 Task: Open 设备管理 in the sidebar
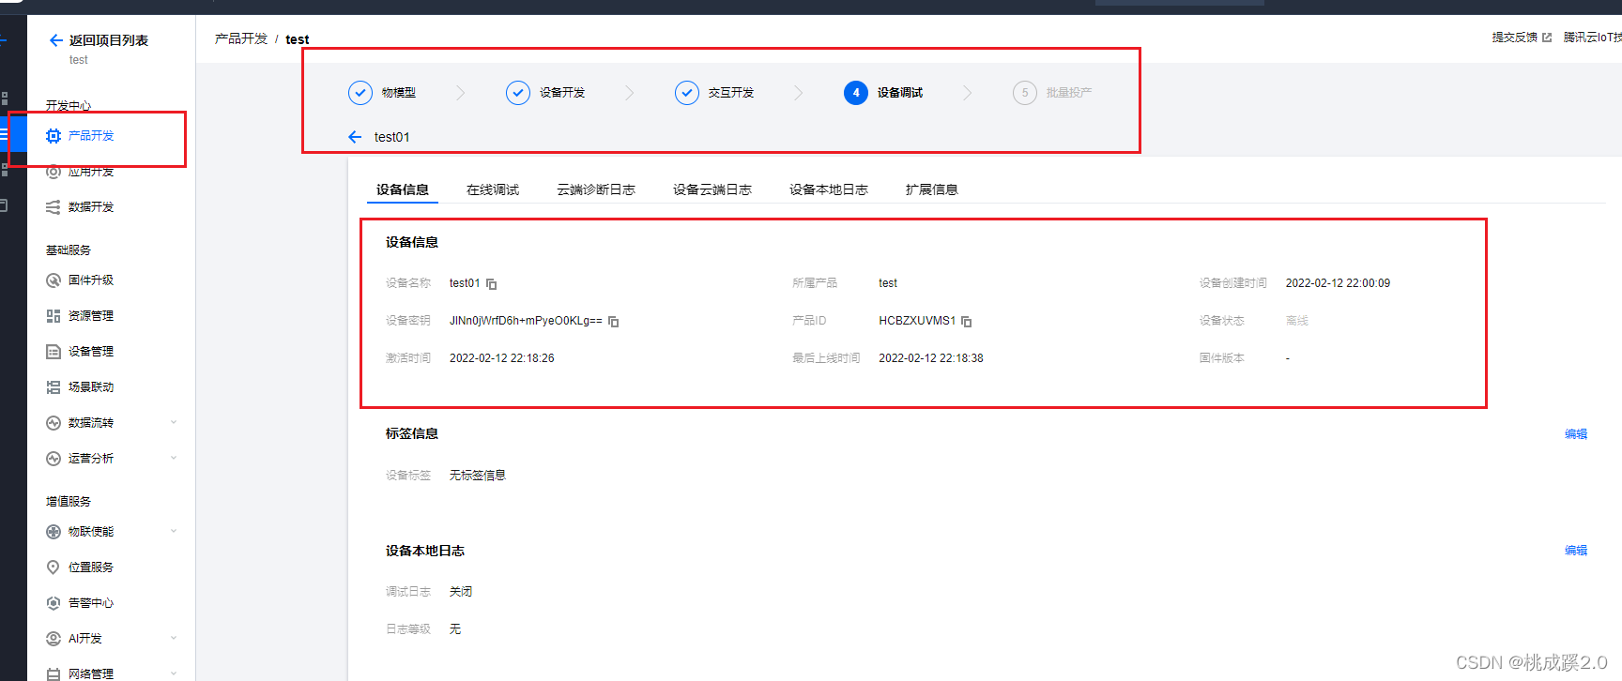coord(91,352)
